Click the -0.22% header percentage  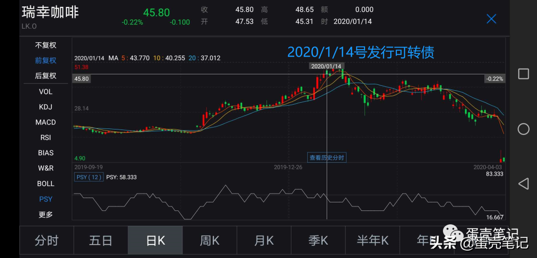click(x=132, y=22)
